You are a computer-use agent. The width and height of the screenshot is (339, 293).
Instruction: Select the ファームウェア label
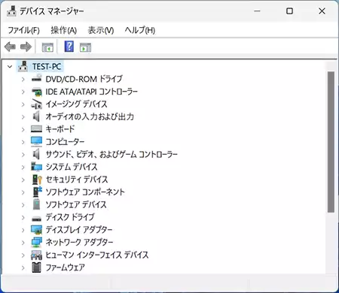66,267
